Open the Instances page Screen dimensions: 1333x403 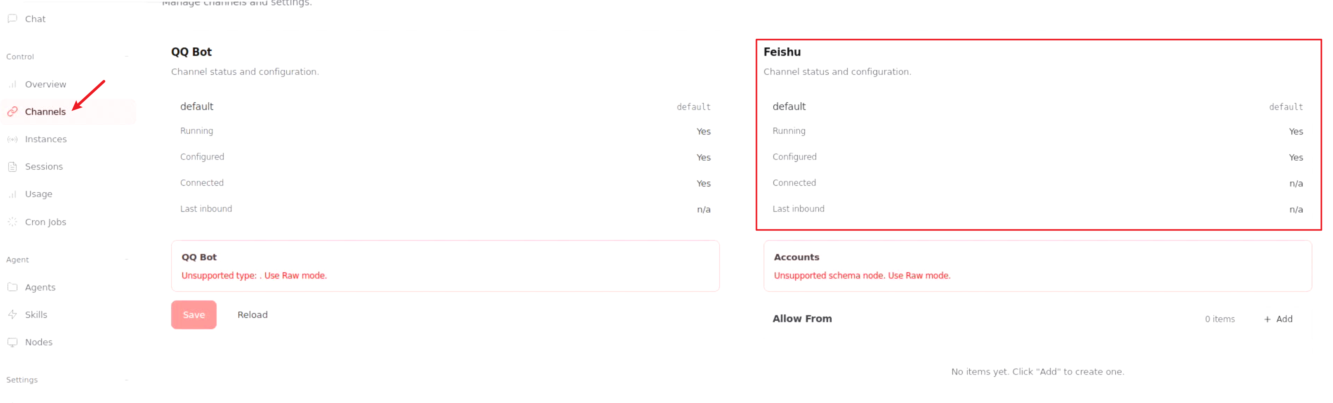coord(46,139)
